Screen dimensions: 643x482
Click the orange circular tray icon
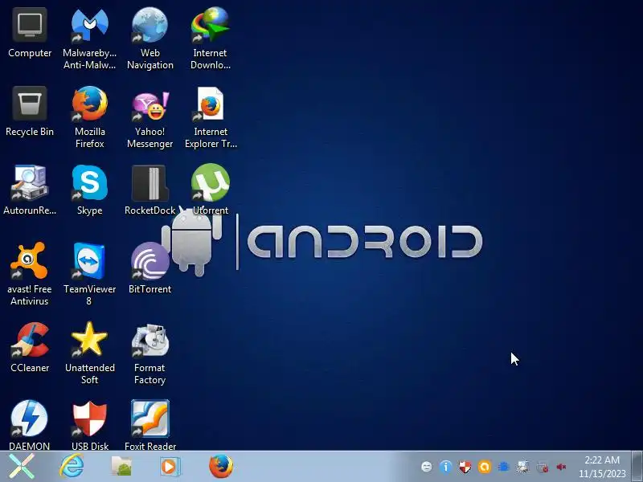pyautogui.click(x=485, y=467)
